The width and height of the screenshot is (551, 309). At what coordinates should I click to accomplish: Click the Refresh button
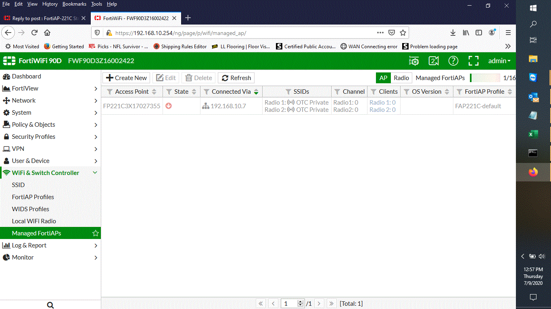(236, 78)
